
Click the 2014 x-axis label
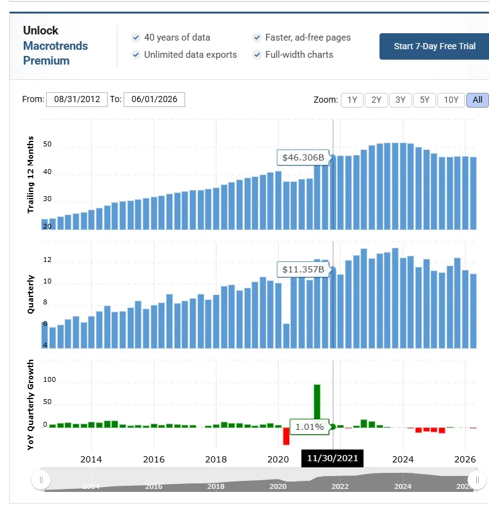coord(91,459)
